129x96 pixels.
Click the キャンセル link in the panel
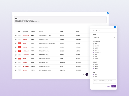pyautogui.click(x=107, y=86)
